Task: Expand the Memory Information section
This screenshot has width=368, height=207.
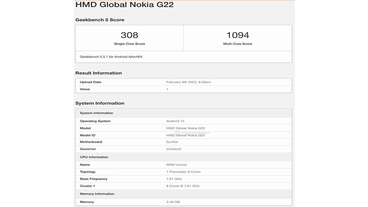Action: (184, 194)
